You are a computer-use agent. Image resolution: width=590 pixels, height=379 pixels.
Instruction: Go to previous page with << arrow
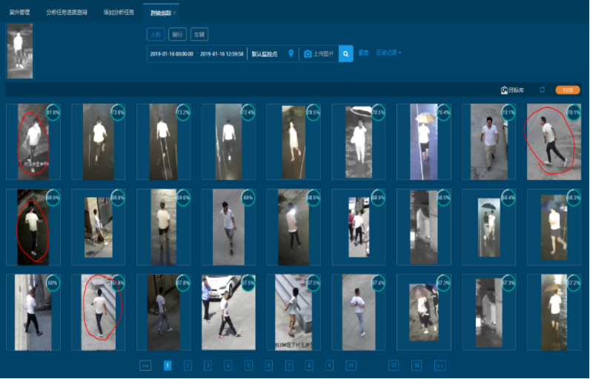145,366
